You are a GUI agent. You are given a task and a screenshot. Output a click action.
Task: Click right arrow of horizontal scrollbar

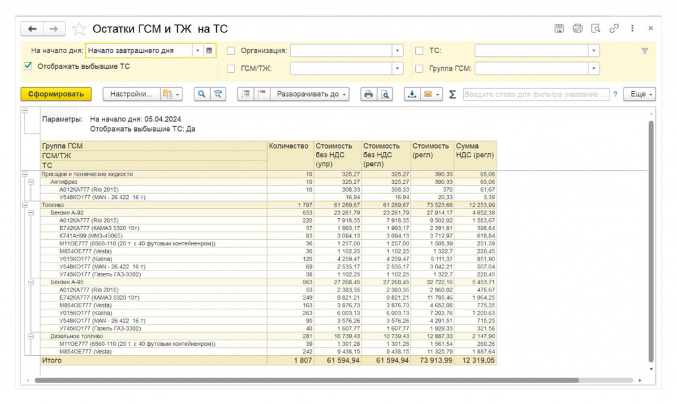640,380
